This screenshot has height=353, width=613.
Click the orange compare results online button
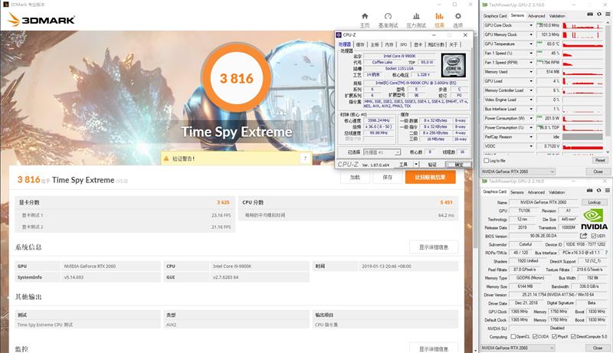(430, 177)
